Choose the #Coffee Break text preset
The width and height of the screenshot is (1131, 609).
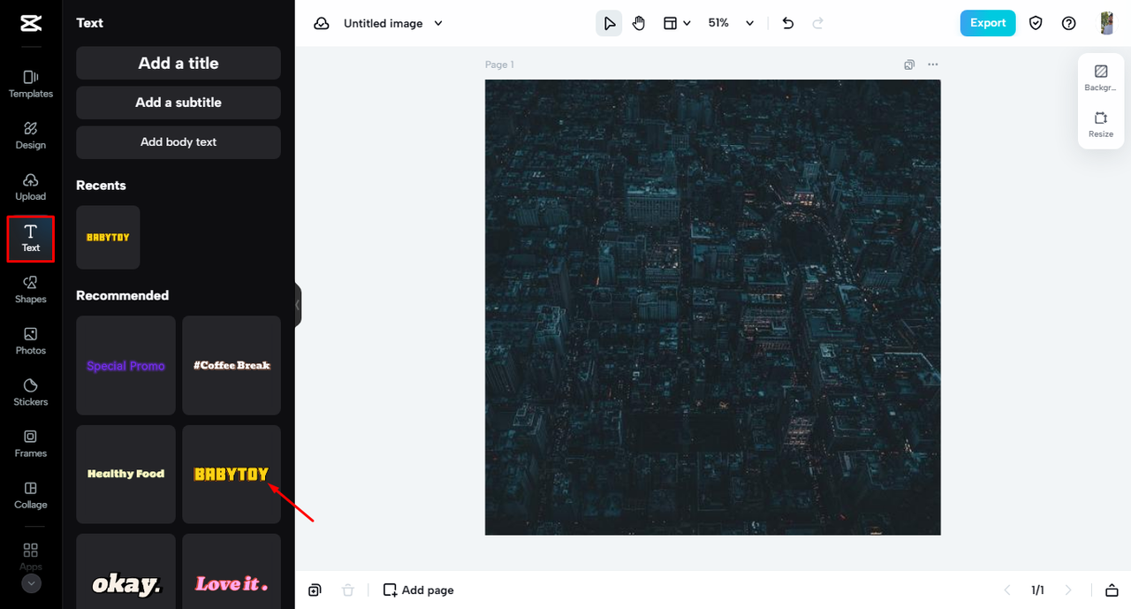coord(232,366)
